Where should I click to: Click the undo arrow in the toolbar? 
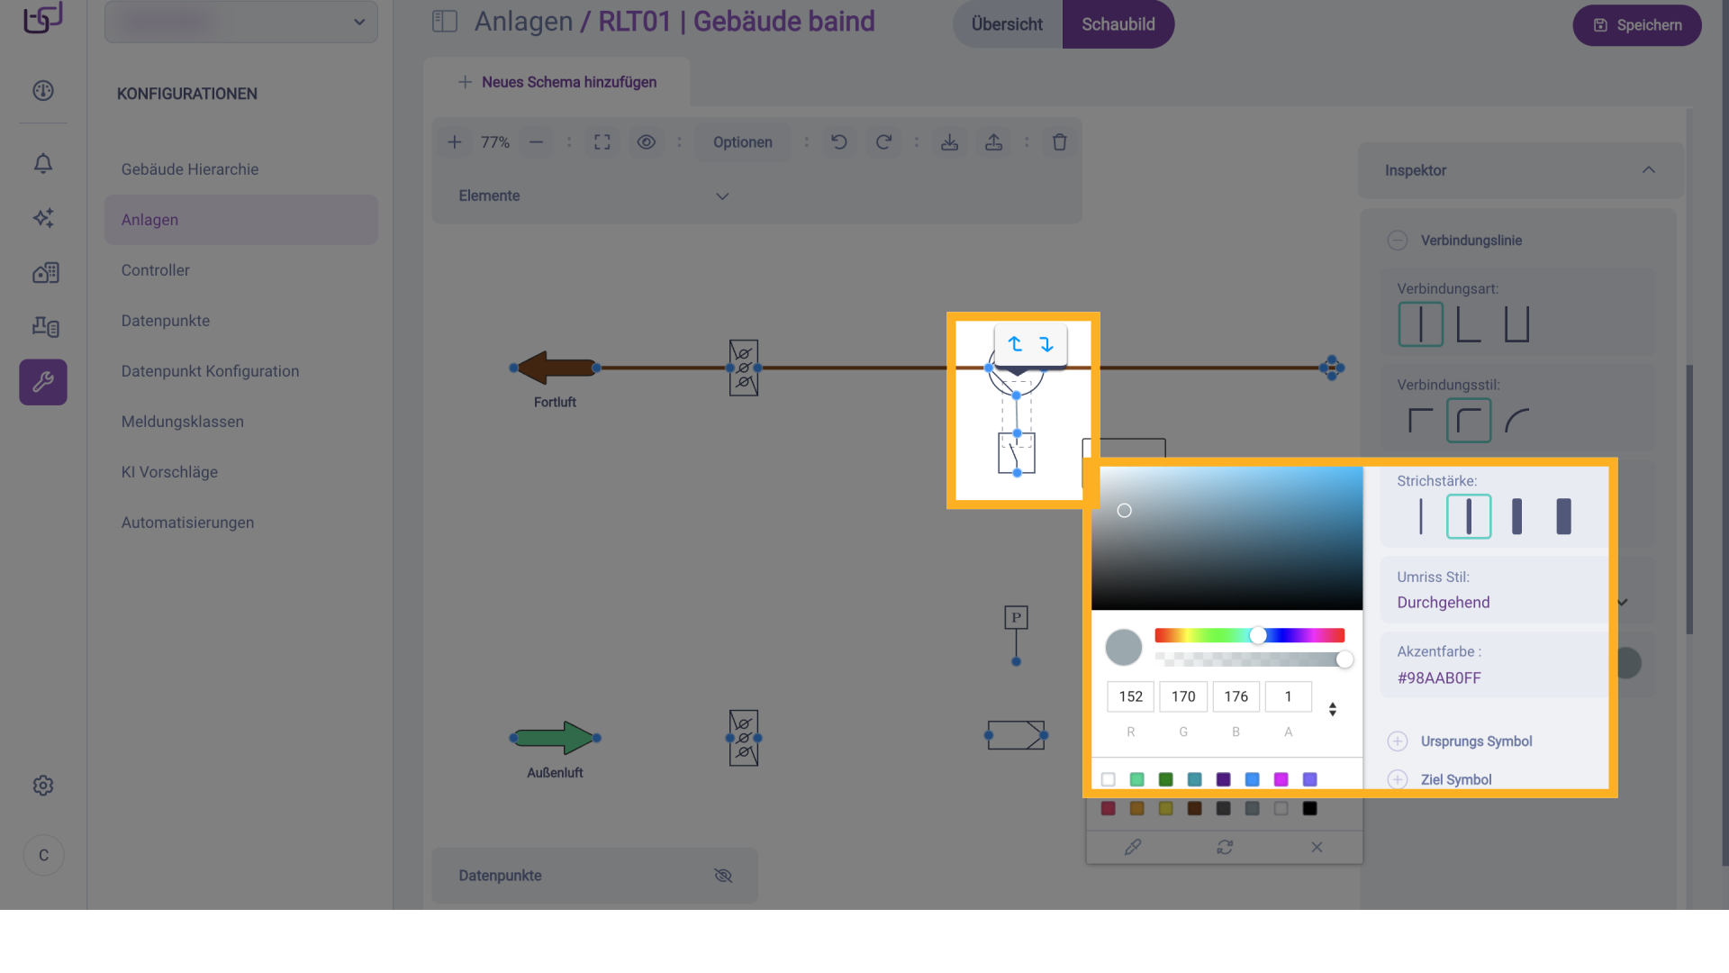838,142
